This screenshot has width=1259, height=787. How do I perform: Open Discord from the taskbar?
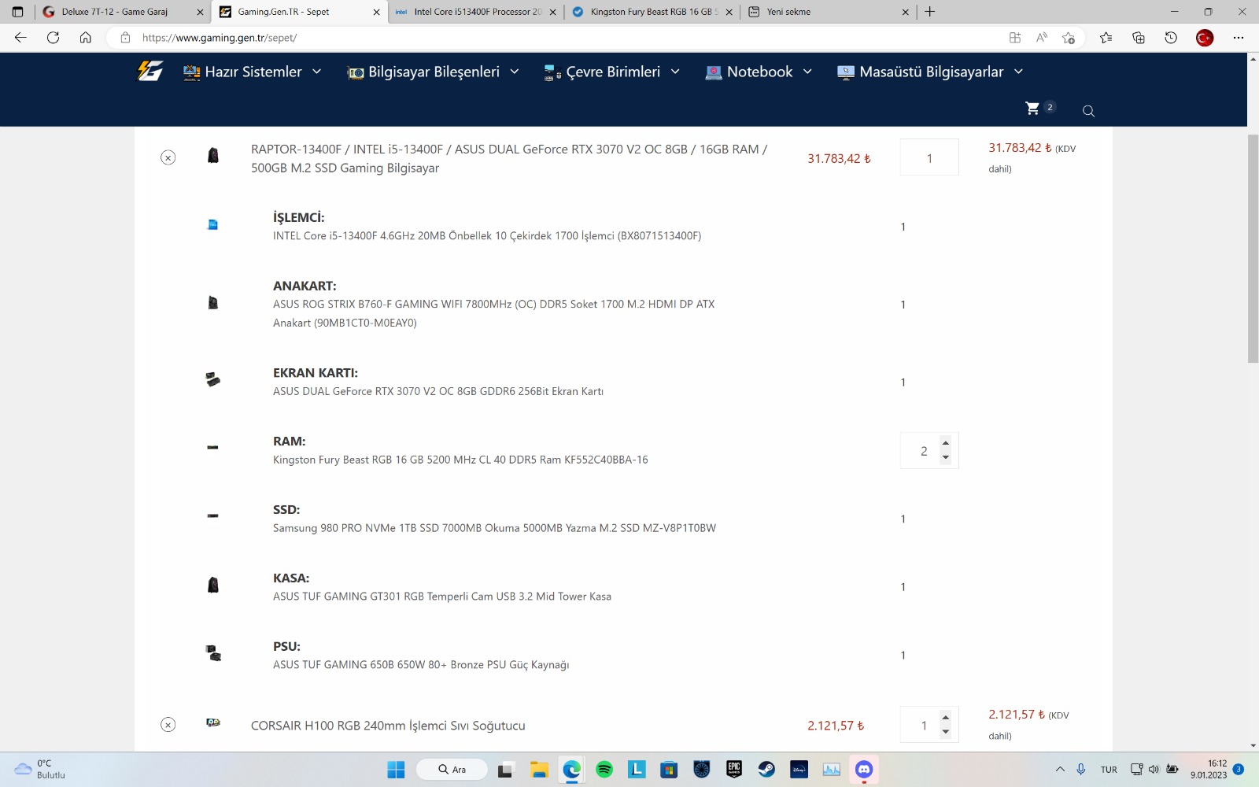[x=864, y=769]
